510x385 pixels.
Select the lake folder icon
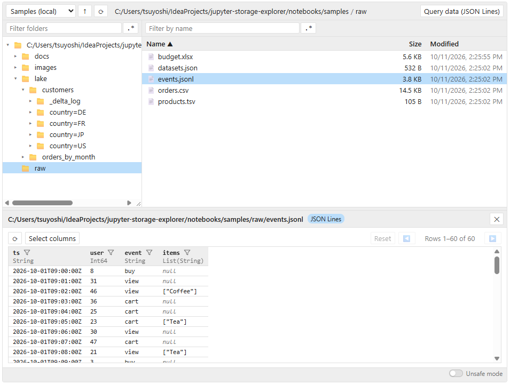click(x=26, y=78)
